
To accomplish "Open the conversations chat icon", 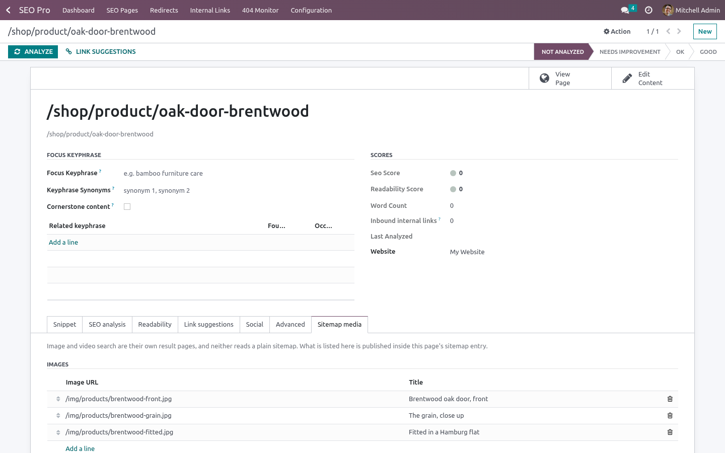I will (x=625, y=10).
